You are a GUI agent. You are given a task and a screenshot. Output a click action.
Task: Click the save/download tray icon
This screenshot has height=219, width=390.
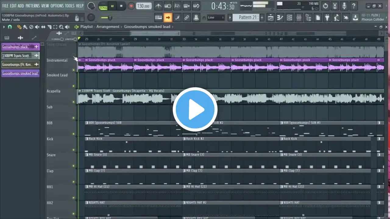(356, 18)
